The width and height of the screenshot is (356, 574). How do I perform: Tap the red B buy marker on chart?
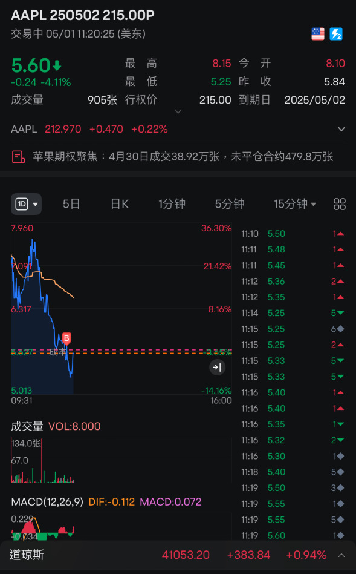[66, 338]
